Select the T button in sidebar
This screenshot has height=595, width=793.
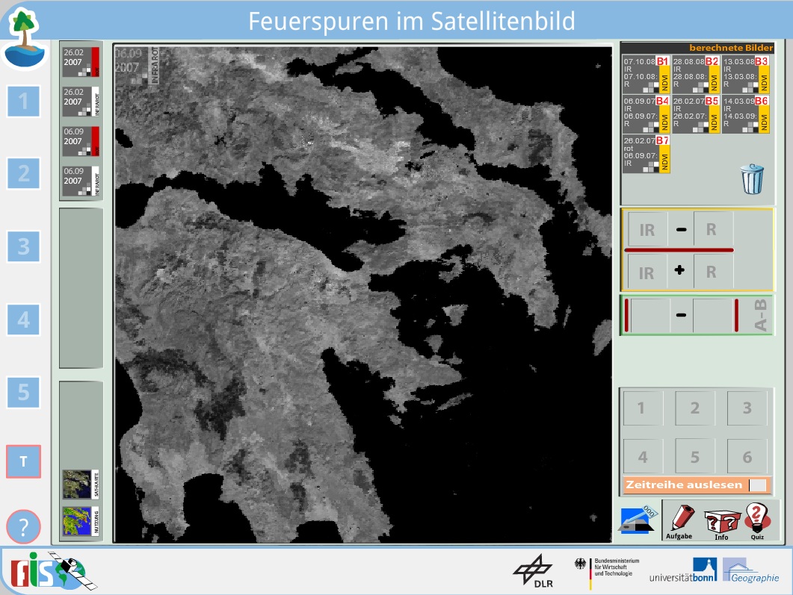click(x=24, y=462)
